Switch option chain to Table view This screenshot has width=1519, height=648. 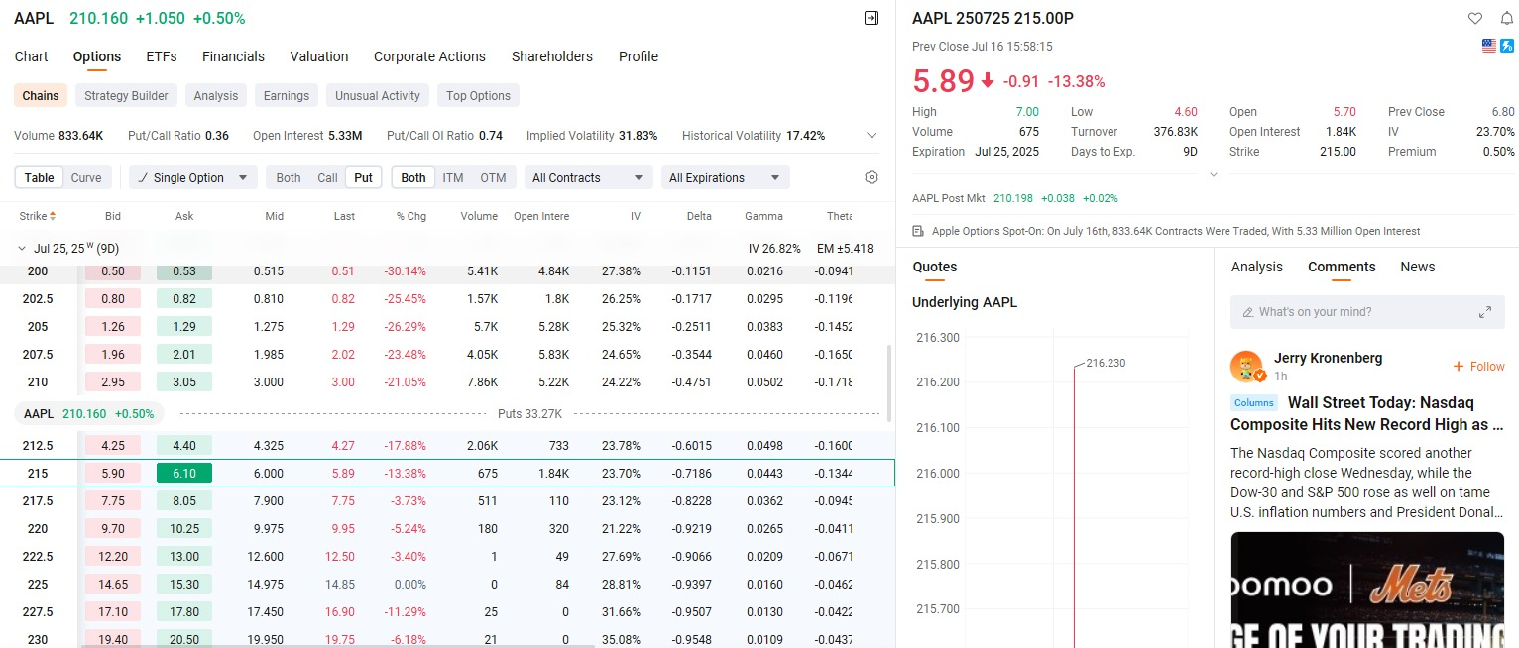click(40, 178)
